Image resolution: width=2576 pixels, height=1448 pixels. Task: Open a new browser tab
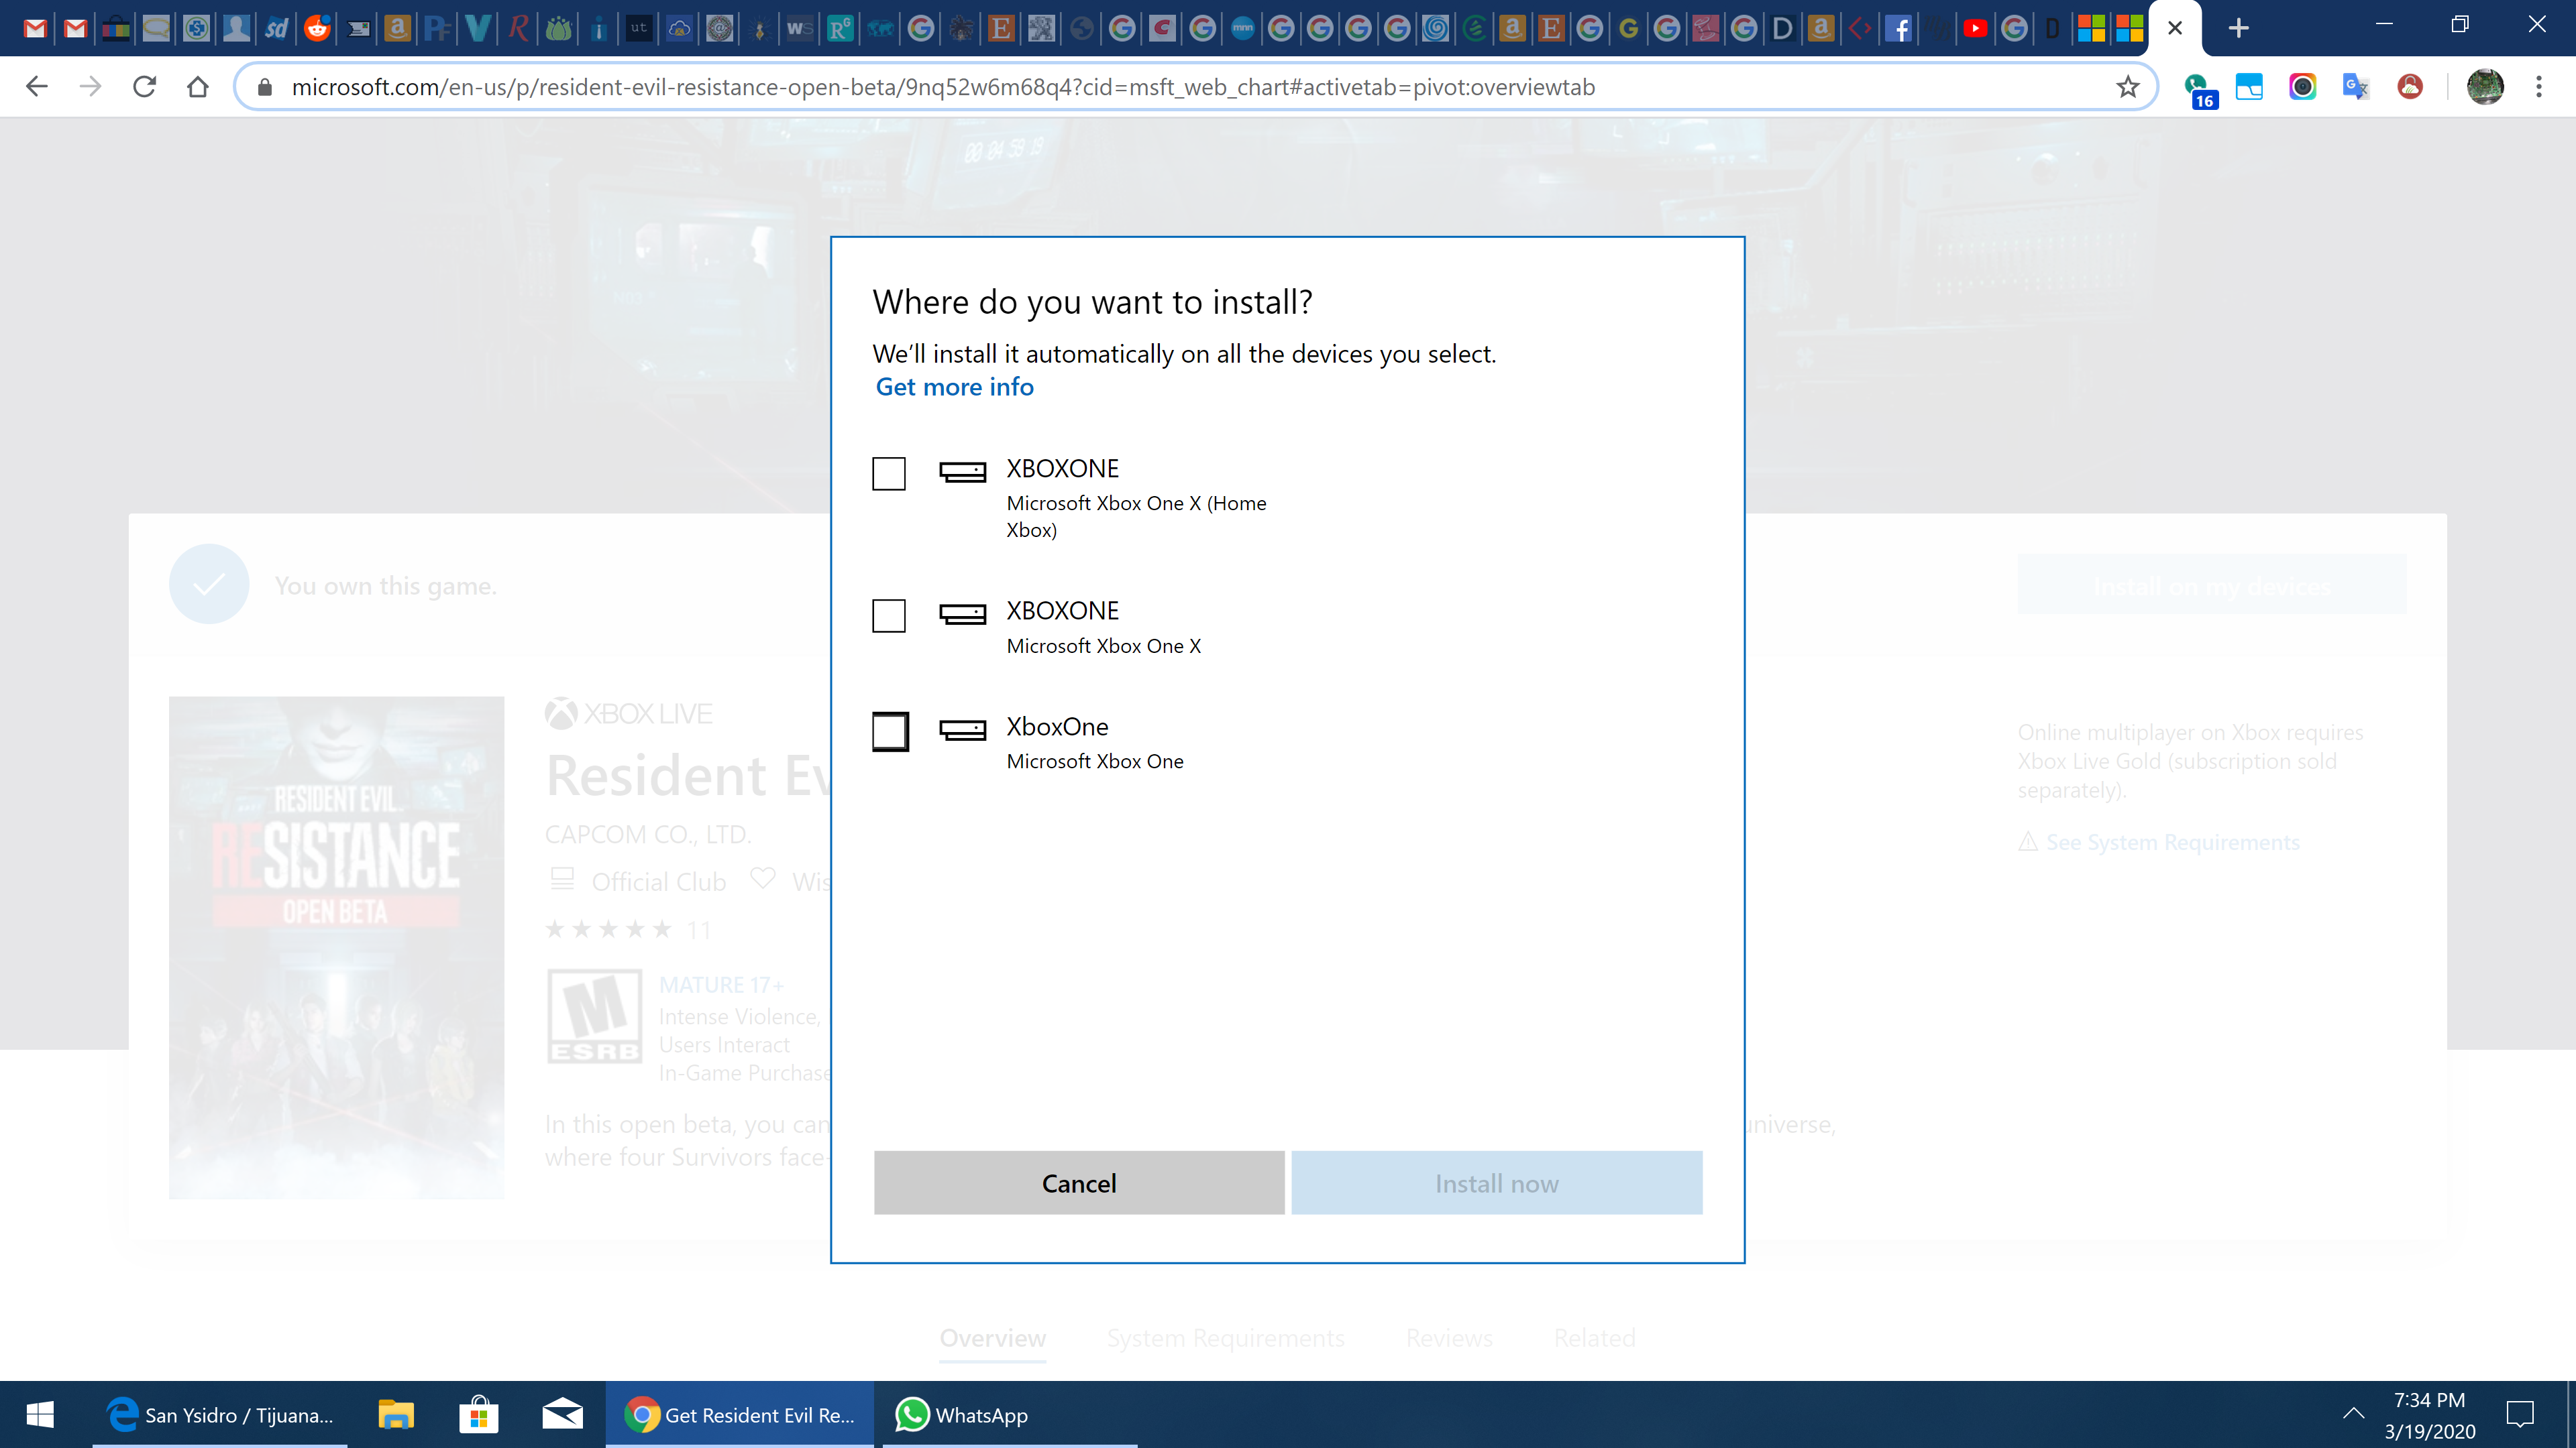[2239, 28]
